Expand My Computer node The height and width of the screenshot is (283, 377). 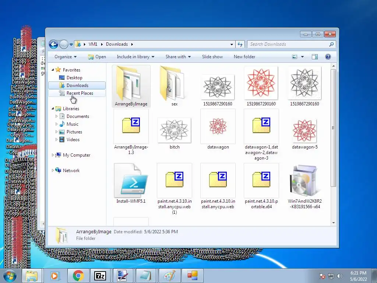[x=53, y=155]
